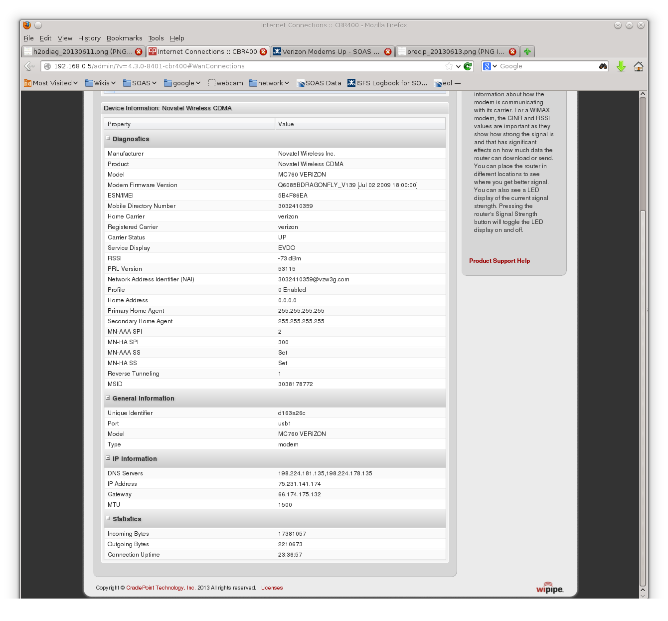Click the search binoculars icon
The image size is (668, 621).
tap(603, 66)
